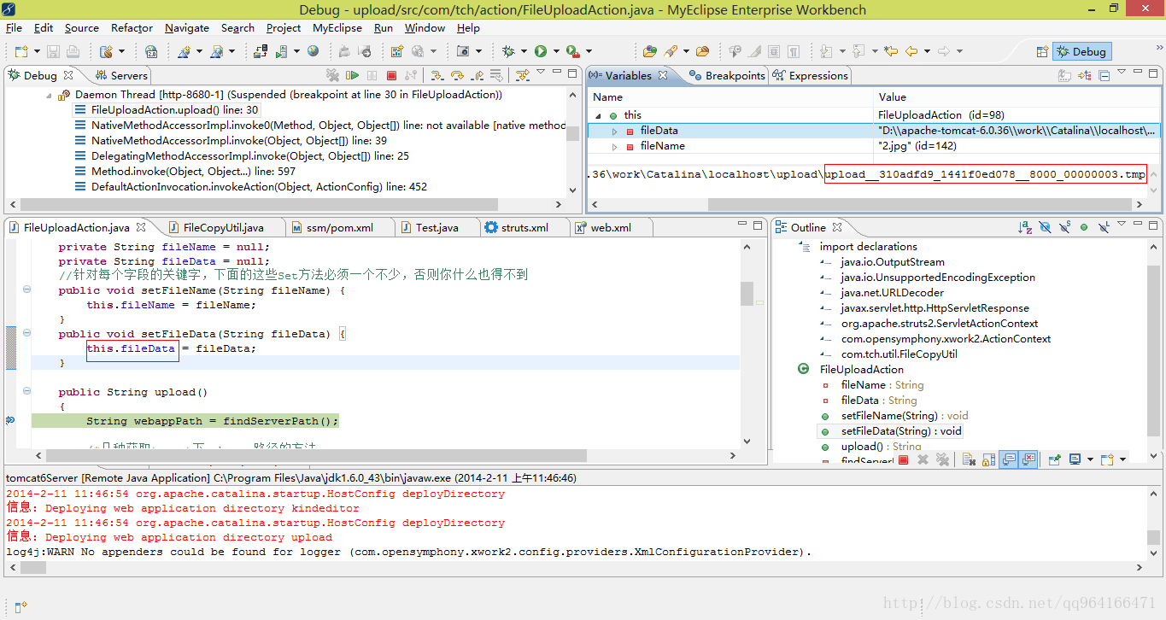Toggle show console on standard error change
The height and width of the screenshot is (620, 1166).
click(1028, 459)
